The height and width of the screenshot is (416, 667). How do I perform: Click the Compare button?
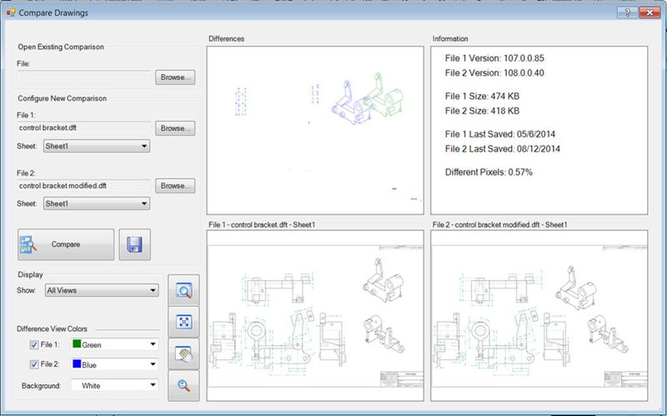click(x=66, y=244)
